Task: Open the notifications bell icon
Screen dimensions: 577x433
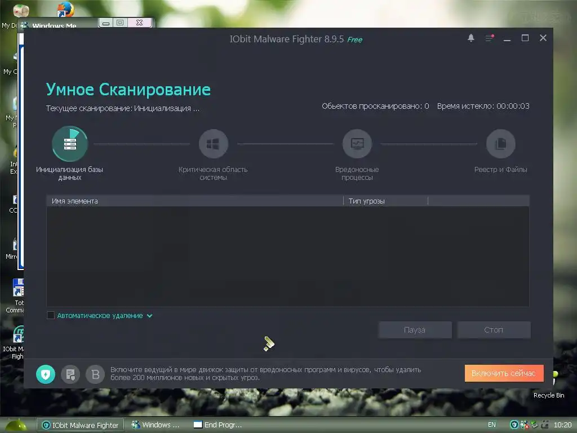Action: tap(471, 38)
